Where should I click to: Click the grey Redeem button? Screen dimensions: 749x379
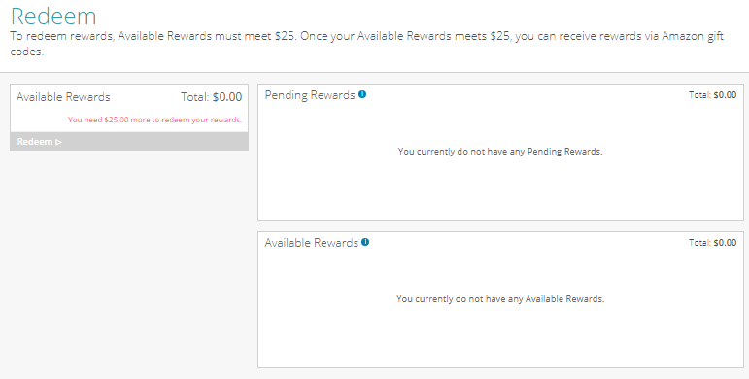pyautogui.click(x=129, y=142)
